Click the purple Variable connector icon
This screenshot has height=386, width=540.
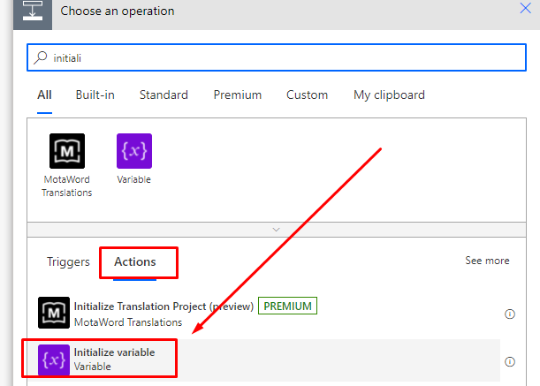pos(134,151)
